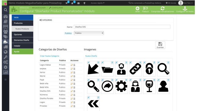Open the Customers group icon in the sidebar
The width and height of the screenshot is (197, 111).
coord(5,32)
